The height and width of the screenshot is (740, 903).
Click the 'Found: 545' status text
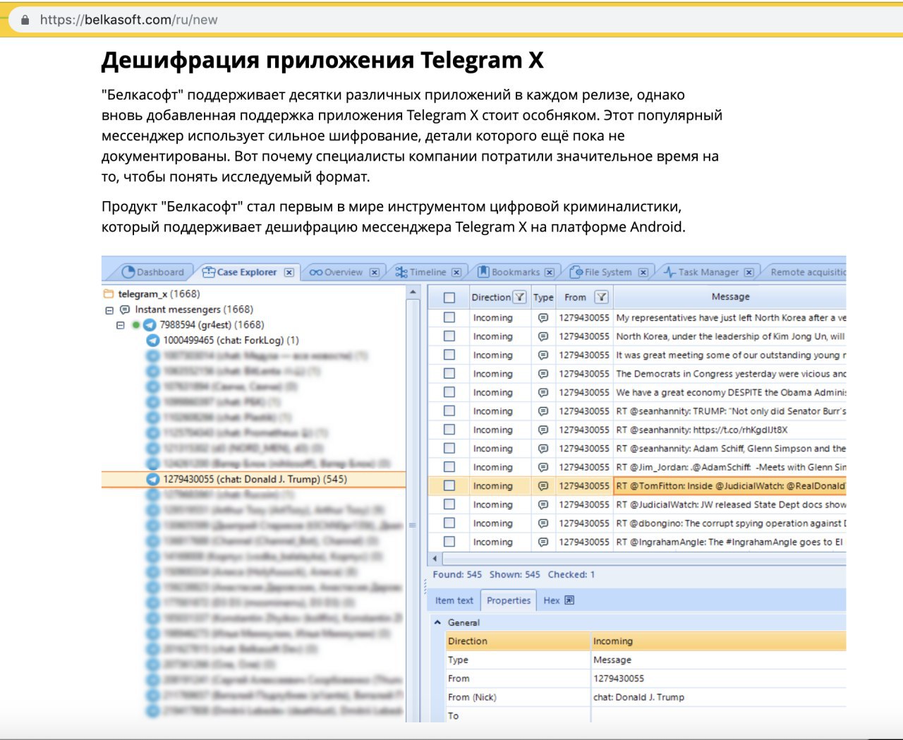coord(457,574)
